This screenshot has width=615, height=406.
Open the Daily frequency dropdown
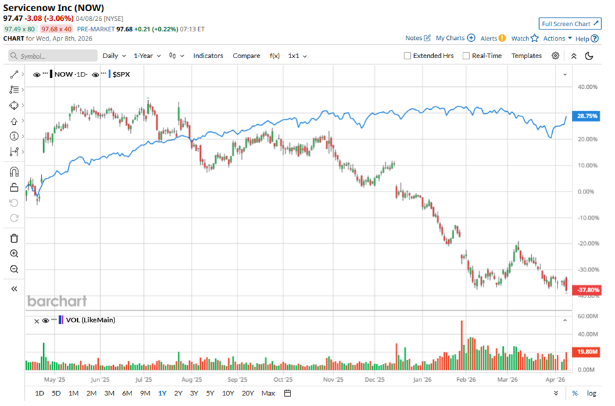tap(114, 56)
